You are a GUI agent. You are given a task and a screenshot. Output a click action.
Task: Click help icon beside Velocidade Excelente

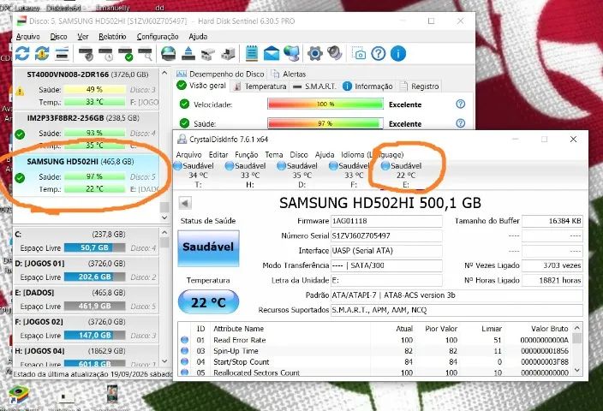point(460,104)
